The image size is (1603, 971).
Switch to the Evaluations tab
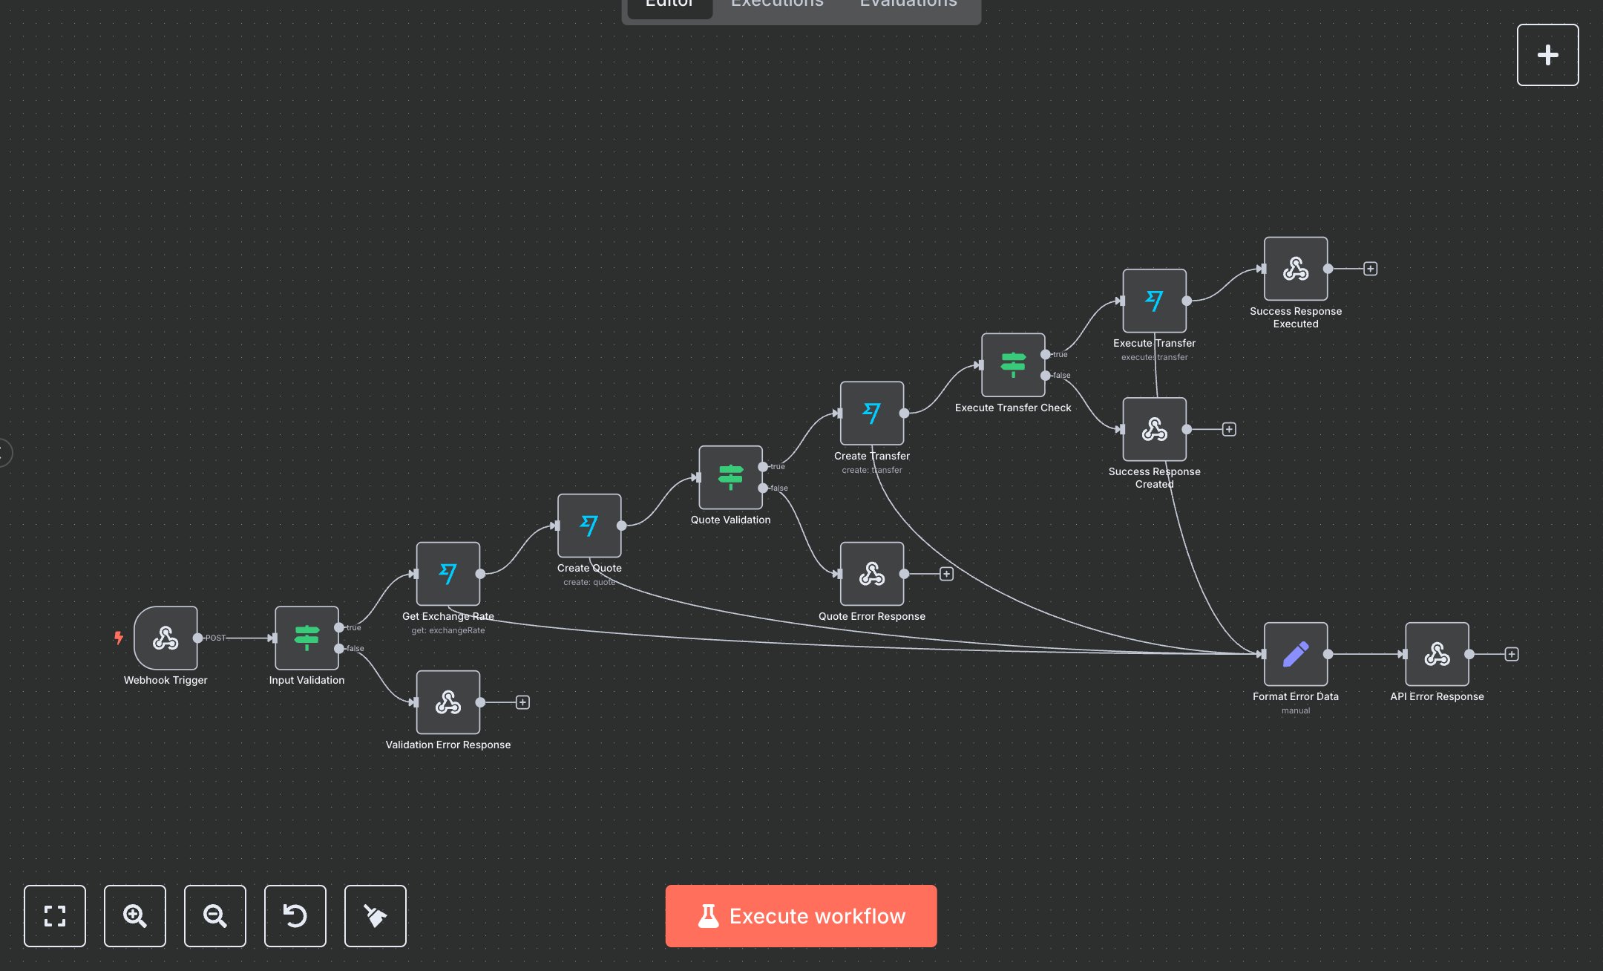907,4
